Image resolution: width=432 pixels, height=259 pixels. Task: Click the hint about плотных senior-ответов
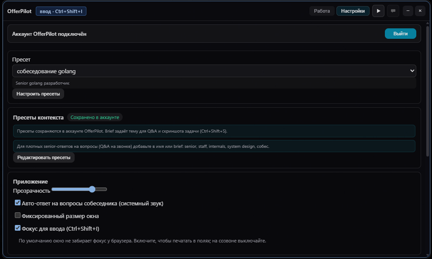[x=214, y=146]
